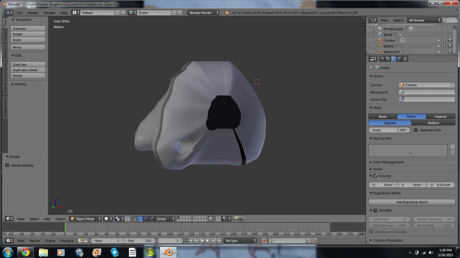This screenshot has width=460, height=258.
Task: Open the All Scenes outliner filter dropdown
Action: pyautogui.click(x=424, y=20)
